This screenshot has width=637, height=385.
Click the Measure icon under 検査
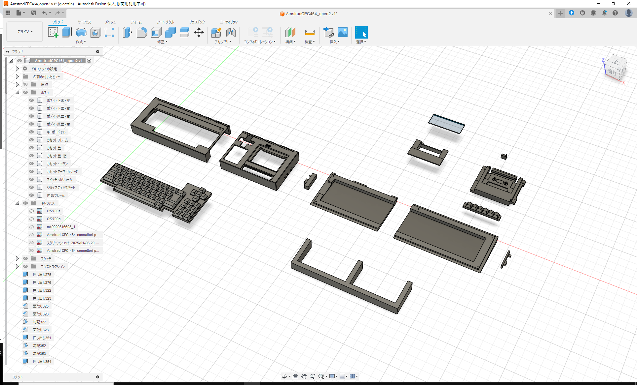(310, 32)
